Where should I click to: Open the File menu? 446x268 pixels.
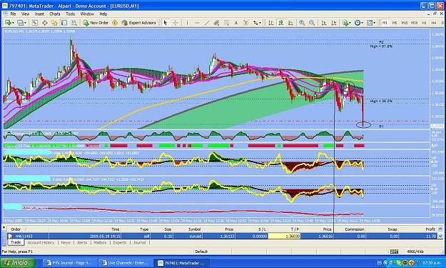[x=13, y=14]
